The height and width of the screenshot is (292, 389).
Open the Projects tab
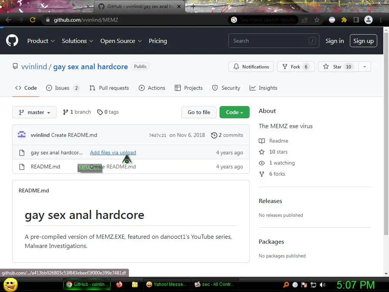point(188,88)
